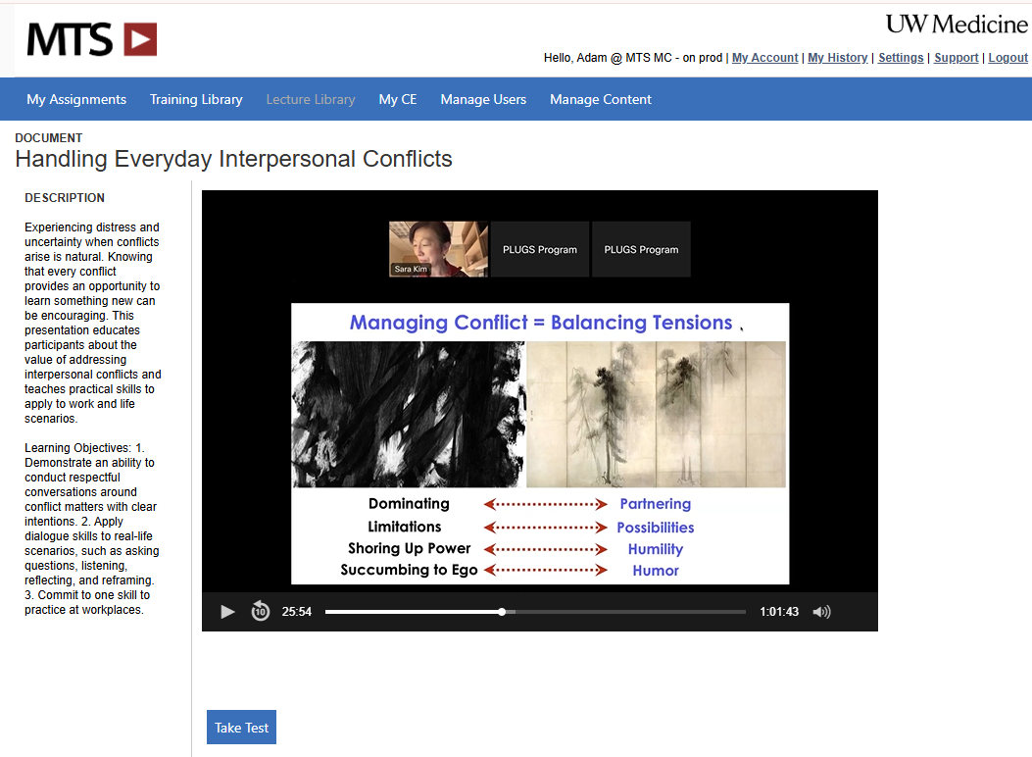Select Sara Kim's video thumbnail
Screen dimensions: 1032x757
pyautogui.click(x=438, y=249)
